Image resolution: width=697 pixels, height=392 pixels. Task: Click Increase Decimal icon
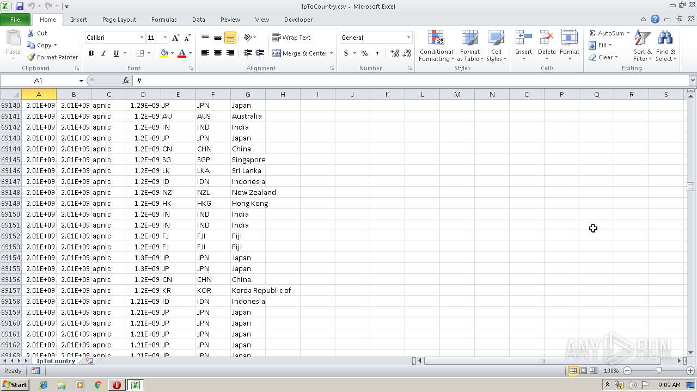[394, 53]
